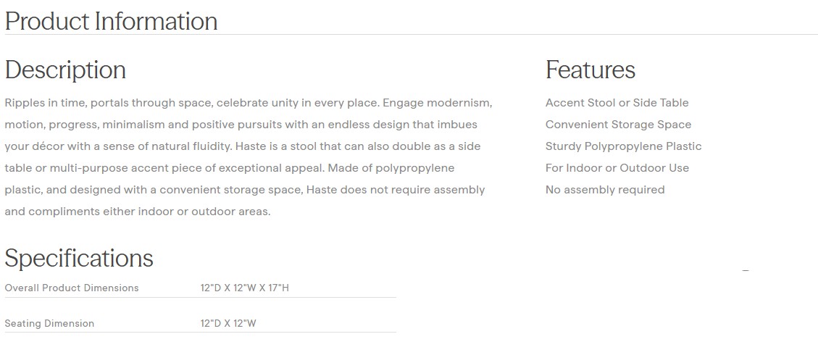Click the 'Sturdy Polypropylene Plastic' feature

tap(623, 146)
